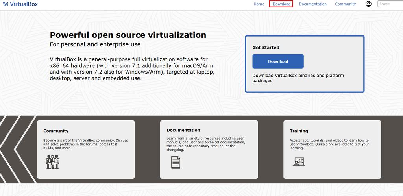Open the Documentation card heading
The image size is (403, 196).
point(183,130)
